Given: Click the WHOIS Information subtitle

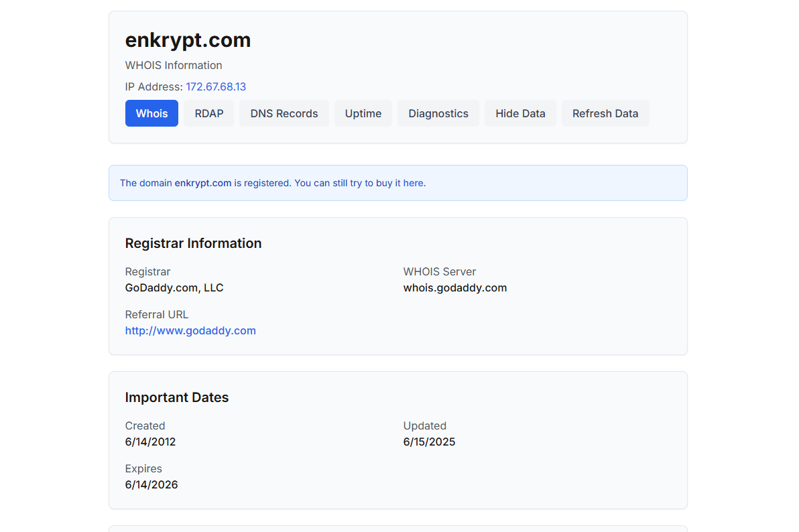Looking at the screenshot, I should pyautogui.click(x=174, y=65).
